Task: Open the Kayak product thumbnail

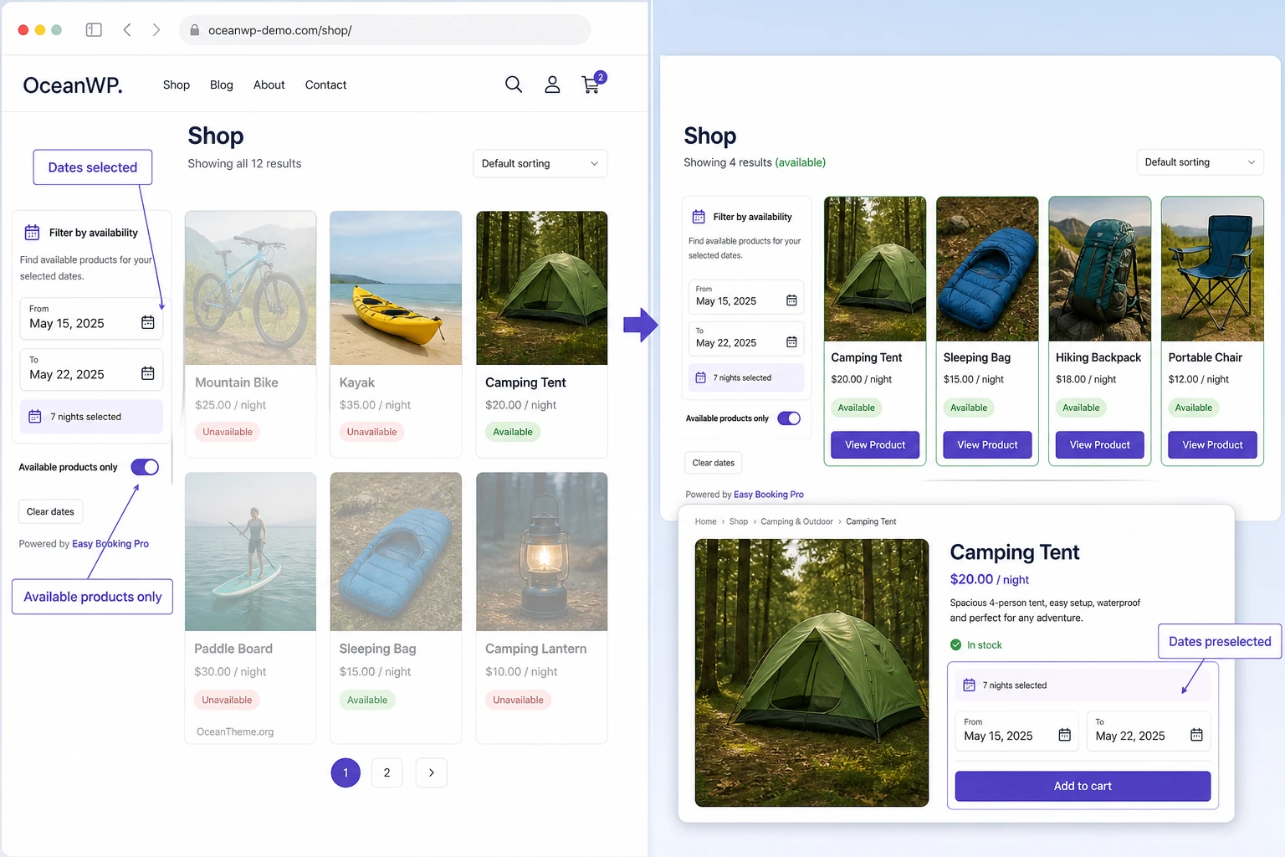Action: pyautogui.click(x=396, y=288)
